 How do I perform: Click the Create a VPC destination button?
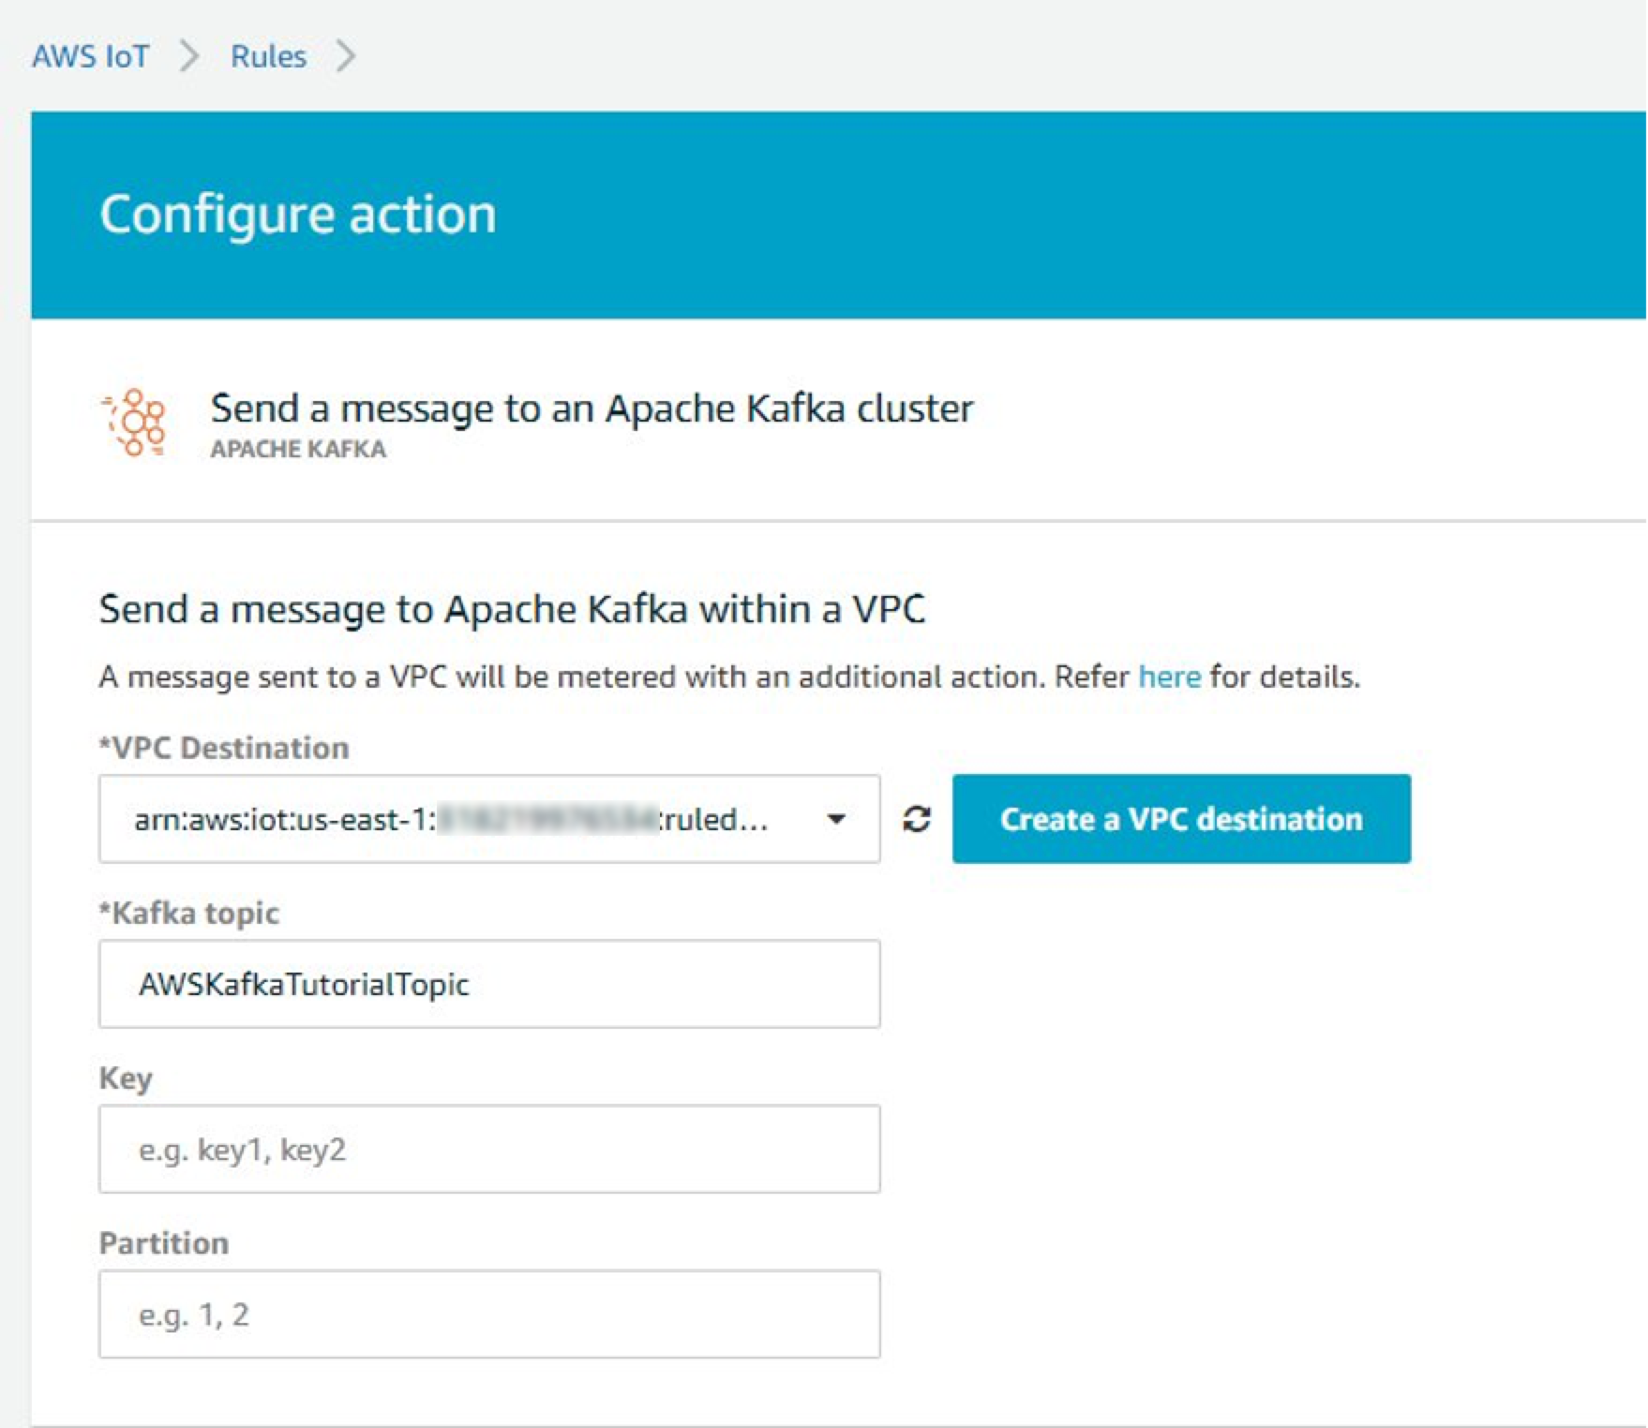1181,819
